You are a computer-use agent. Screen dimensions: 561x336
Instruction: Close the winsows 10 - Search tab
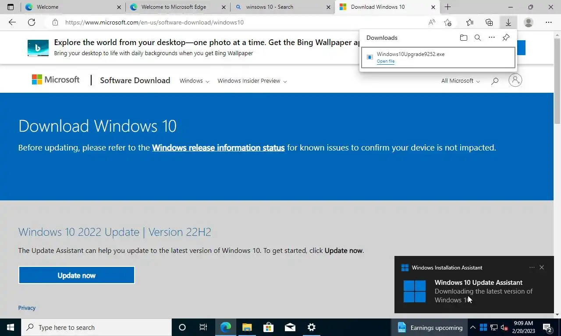pos(328,7)
